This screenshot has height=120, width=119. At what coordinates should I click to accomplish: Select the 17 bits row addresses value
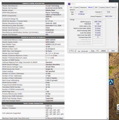click(x=48, y=76)
